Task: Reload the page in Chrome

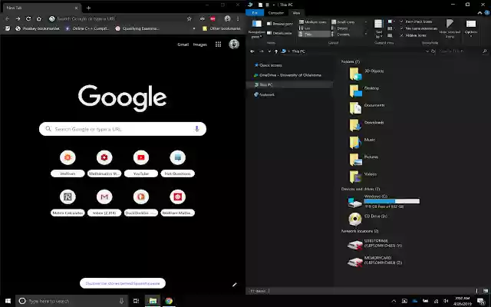Action: (28, 18)
